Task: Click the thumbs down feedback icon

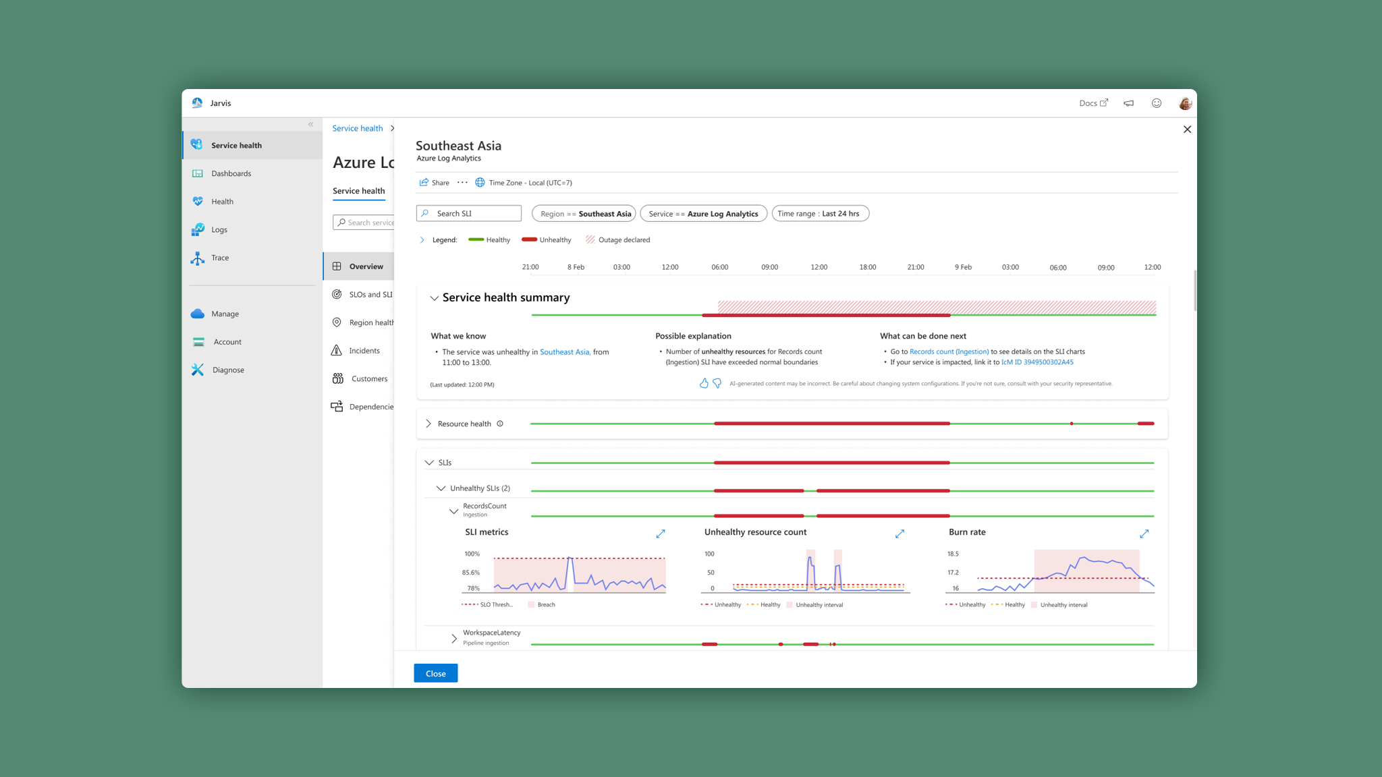Action: (x=717, y=383)
